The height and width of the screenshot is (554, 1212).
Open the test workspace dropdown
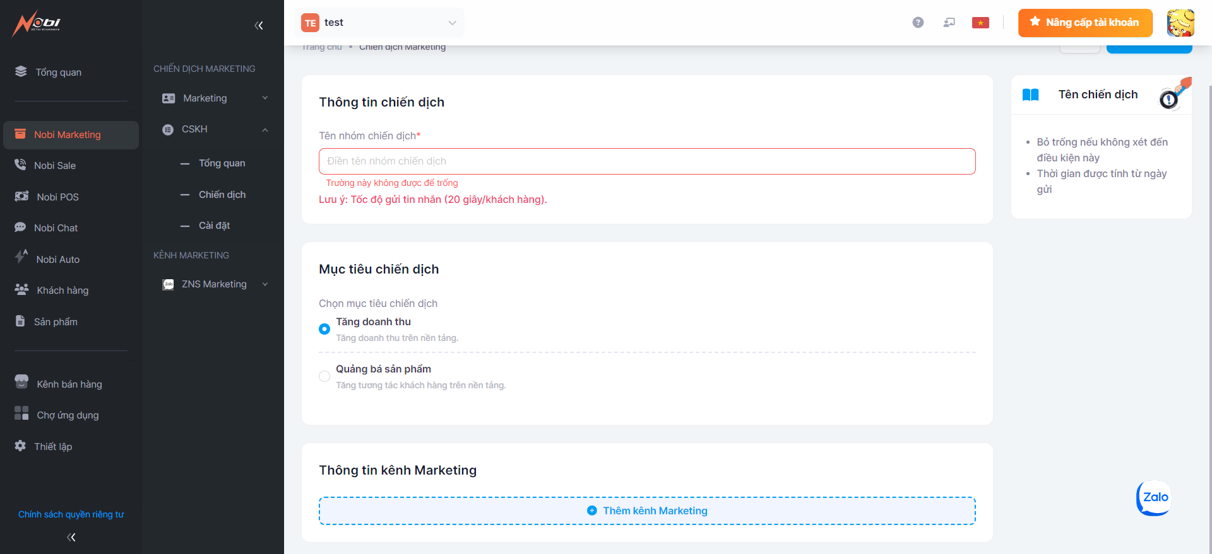pyautogui.click(x=381, y=23)
